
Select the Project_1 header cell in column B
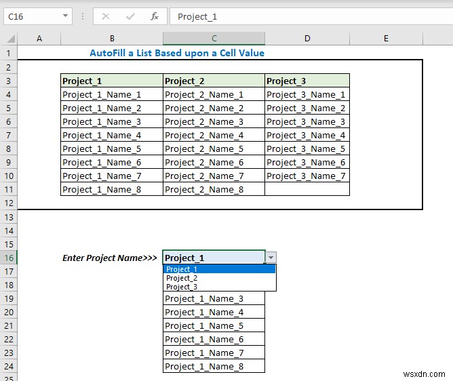112,81
